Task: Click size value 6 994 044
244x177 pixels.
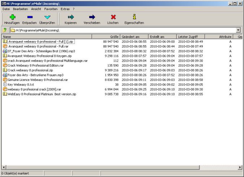Action: click(x=112, y=89)
